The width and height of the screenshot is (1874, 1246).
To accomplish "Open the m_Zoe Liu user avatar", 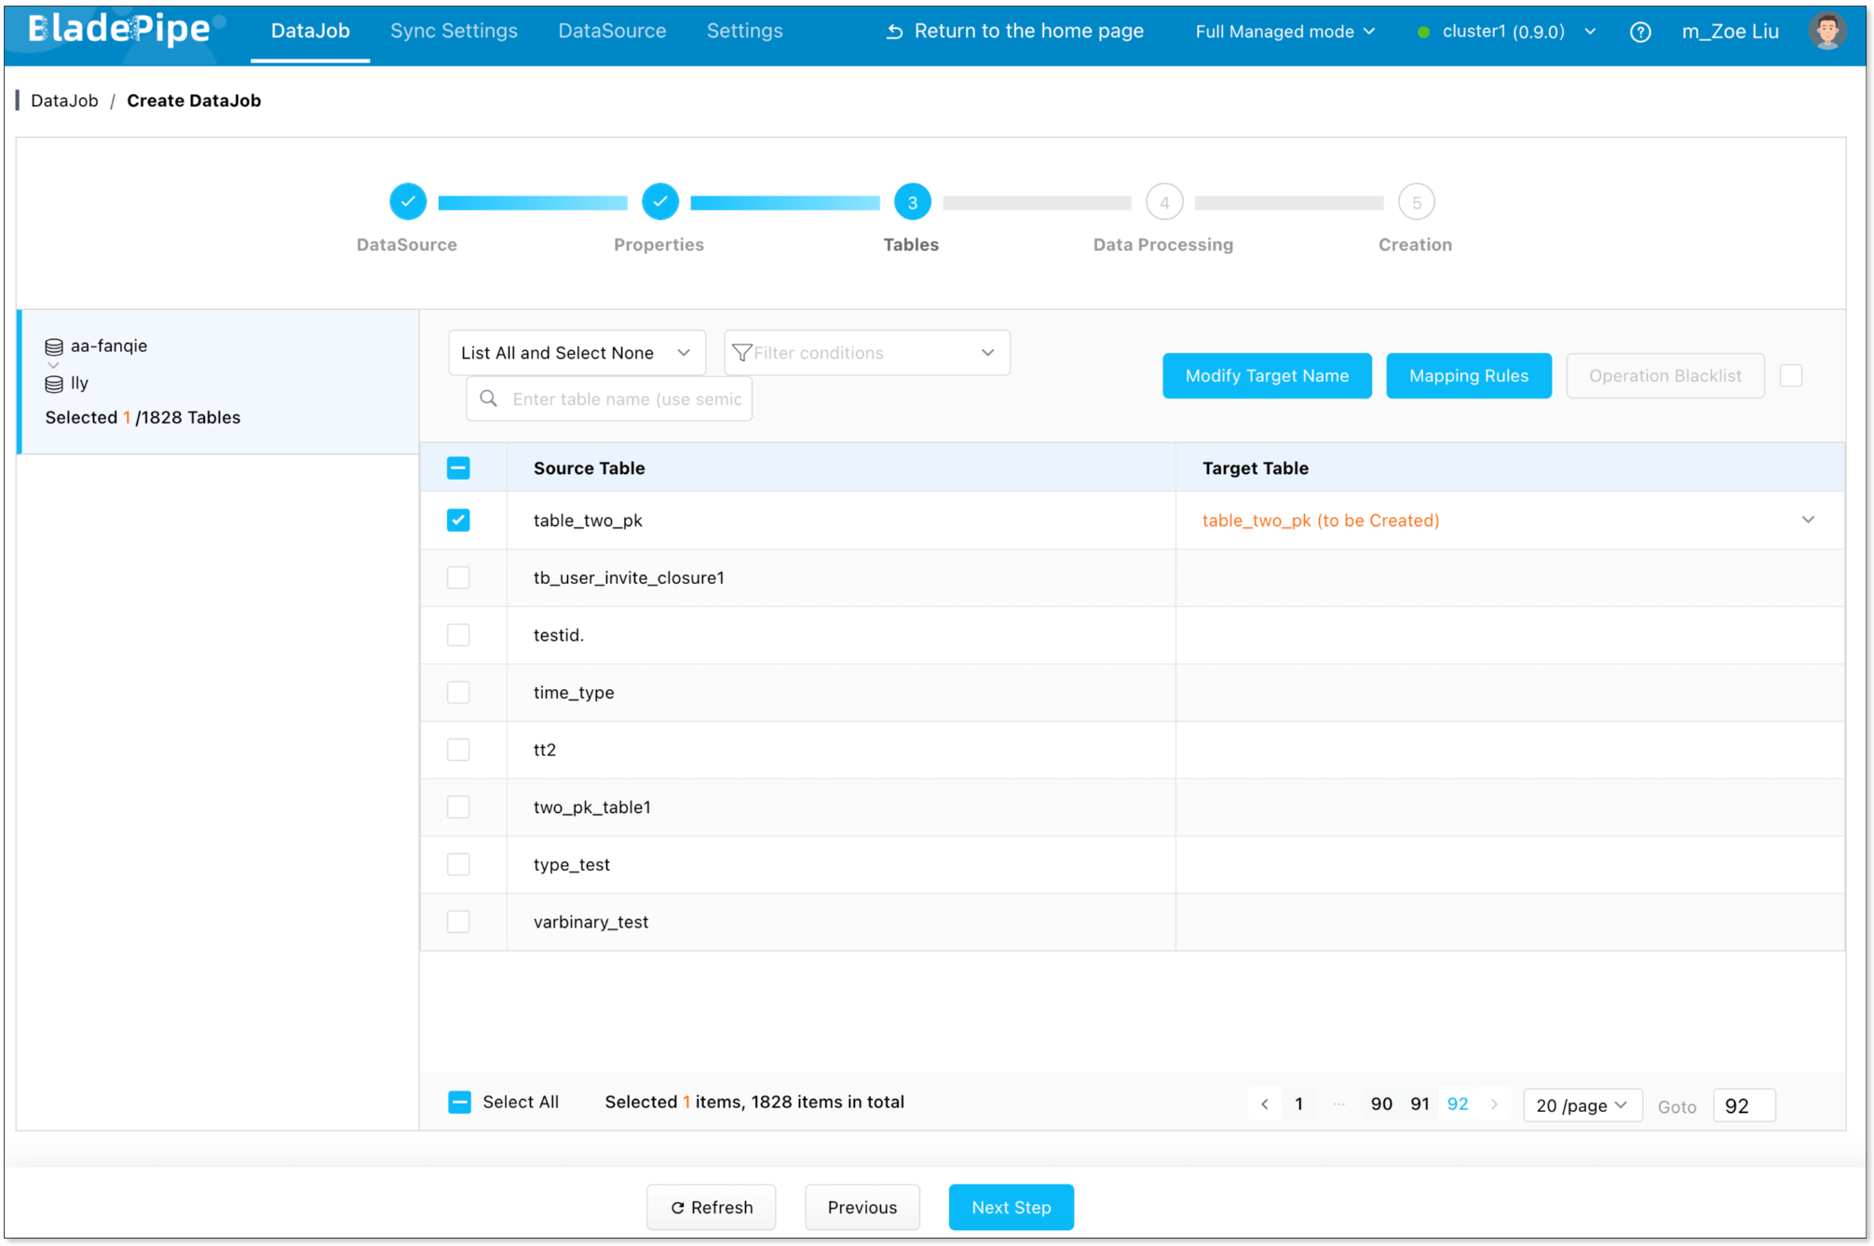I will click(1826, 32).
